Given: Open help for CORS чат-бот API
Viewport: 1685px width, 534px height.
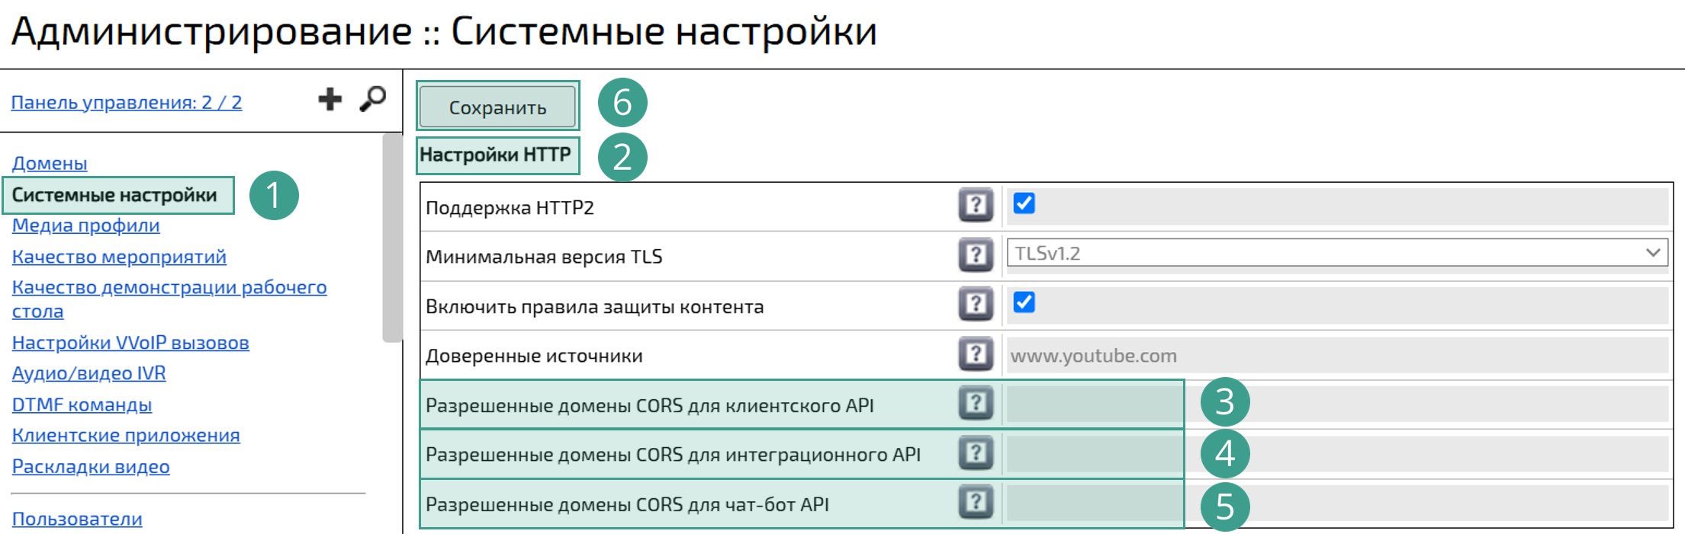Looking at the screenshot, I should point(976,502).
